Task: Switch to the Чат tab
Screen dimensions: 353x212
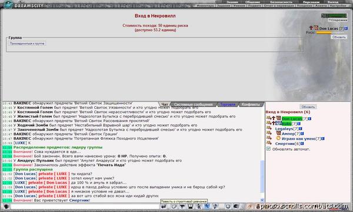Action: coord(165,104)
